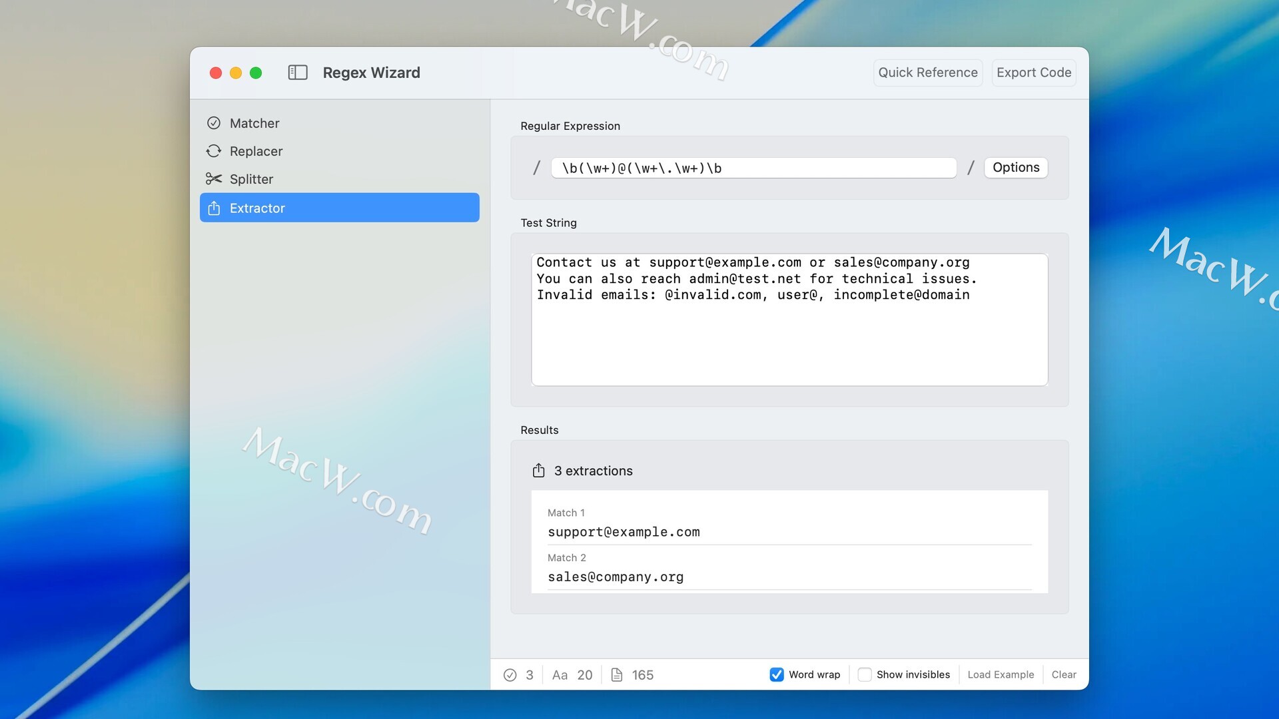Open the Quick Reference panel
The height and width of the screenshot is (719, 1279).
click(927, 73)
